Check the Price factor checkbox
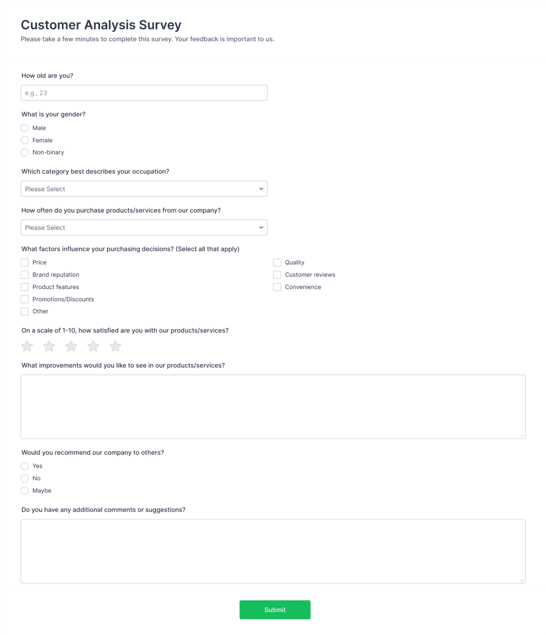This screenshot has width=546, height=635. (x=25, y=262)
